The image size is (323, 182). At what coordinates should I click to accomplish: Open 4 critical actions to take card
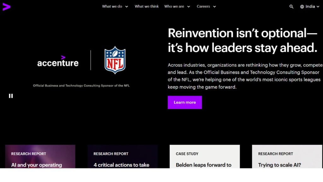(123, 156)
